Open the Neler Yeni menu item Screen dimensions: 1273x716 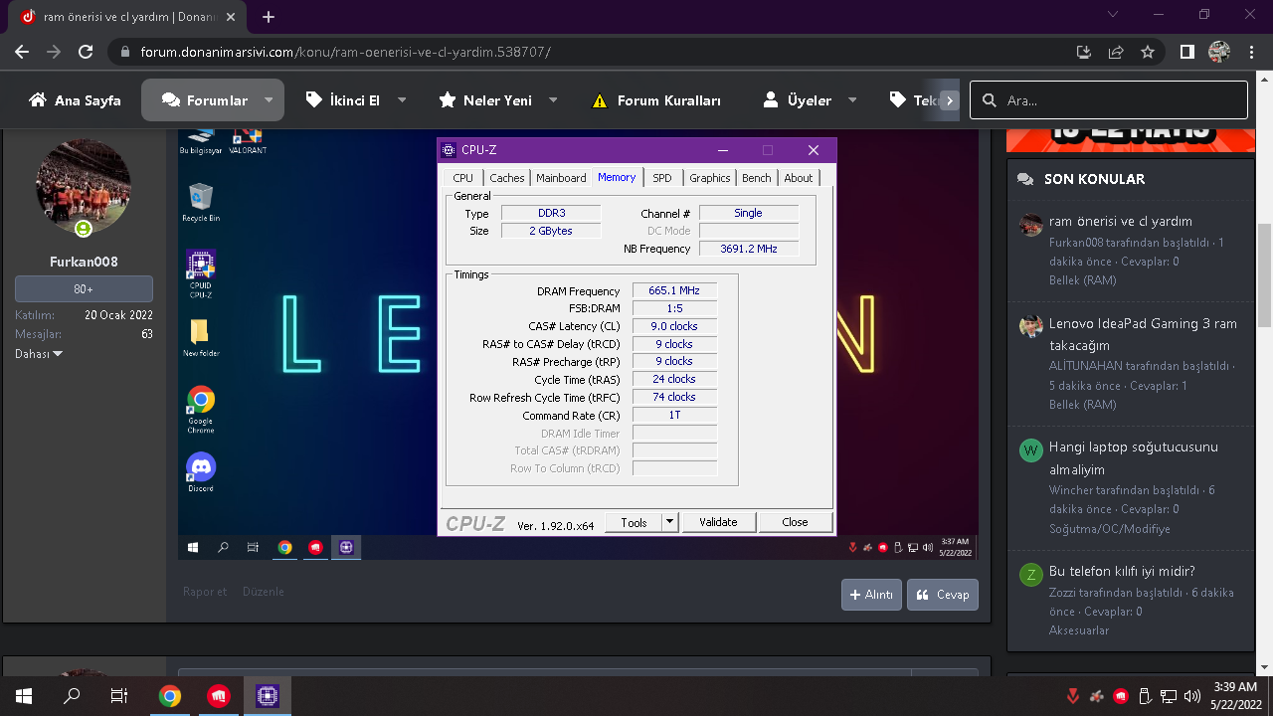click(x=485, y=100)
